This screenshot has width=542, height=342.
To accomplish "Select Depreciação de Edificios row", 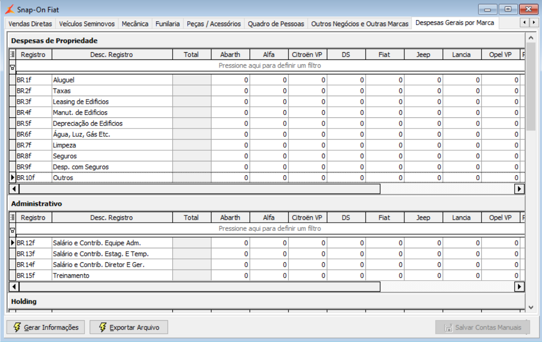I will coord(112,124).
